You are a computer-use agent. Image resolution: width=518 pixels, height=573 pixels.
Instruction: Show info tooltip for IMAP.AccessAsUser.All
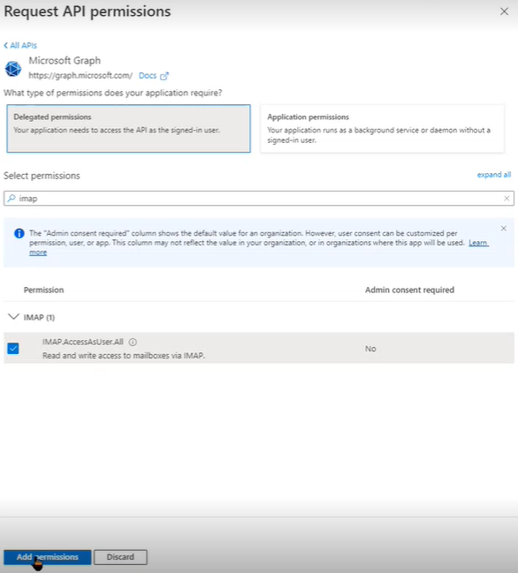tap(133, 342)
